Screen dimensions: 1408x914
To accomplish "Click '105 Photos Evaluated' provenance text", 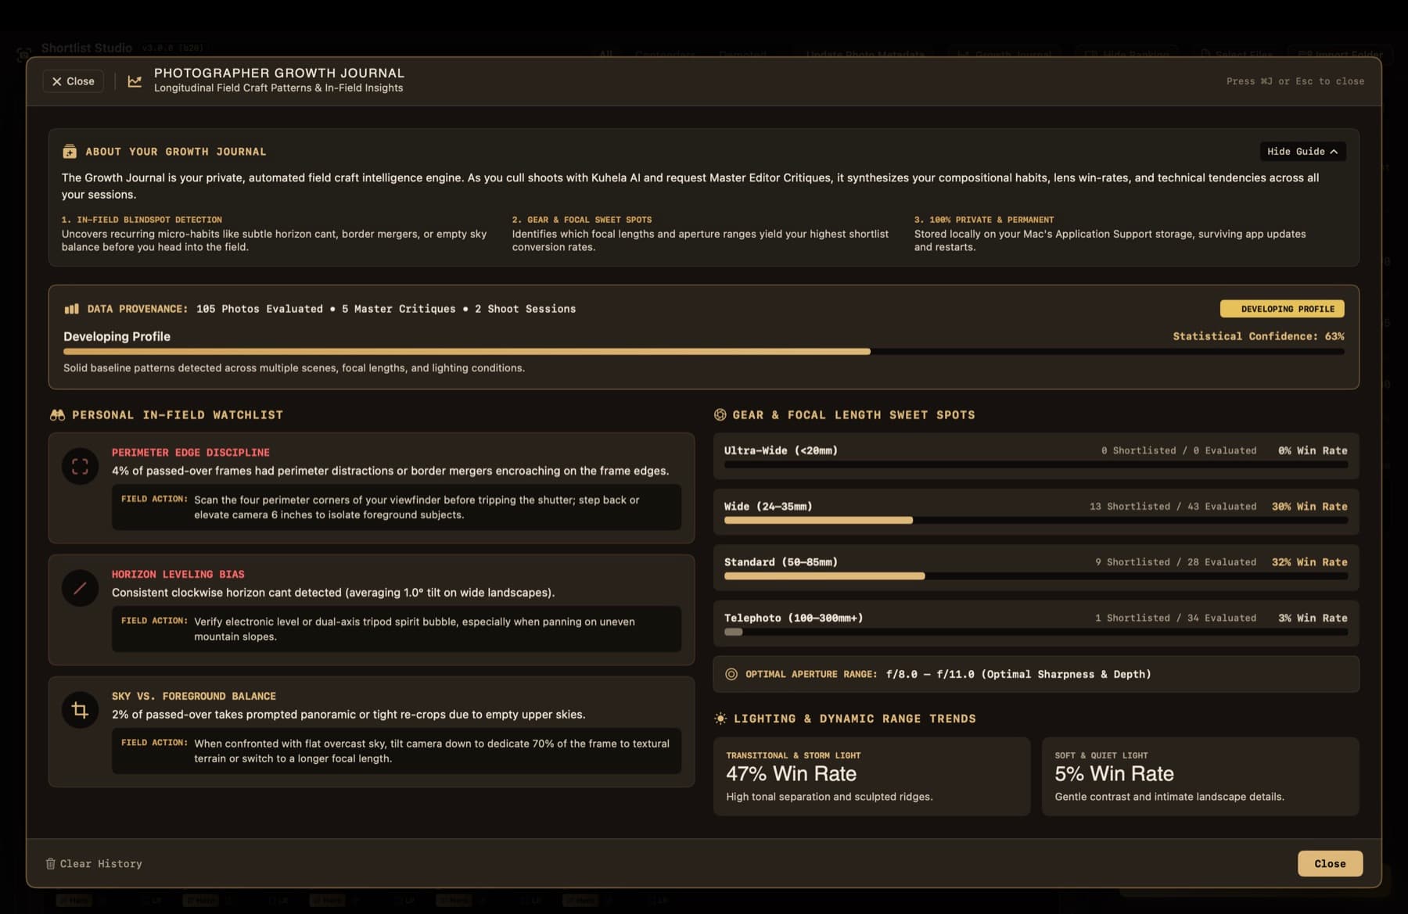I will pyautogui.click(x=259, y=309).
